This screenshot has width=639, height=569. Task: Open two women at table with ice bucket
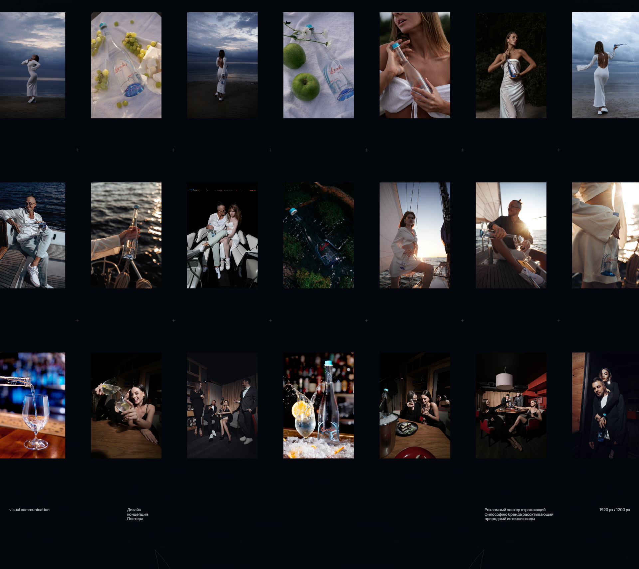pyautogui.click(x=415, y=405)
